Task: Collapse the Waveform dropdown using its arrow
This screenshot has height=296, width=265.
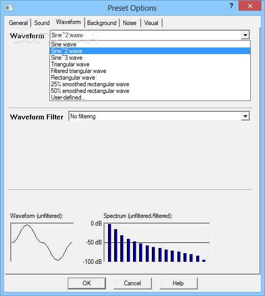Action: coord(245,35)
